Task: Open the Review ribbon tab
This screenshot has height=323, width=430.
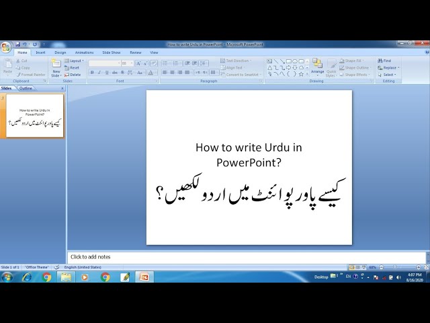Action: (136, 52)
